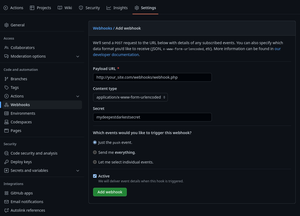Open Environments settings in sidebar
Viewport: 300px width, 216px height.
click(42, 113)
